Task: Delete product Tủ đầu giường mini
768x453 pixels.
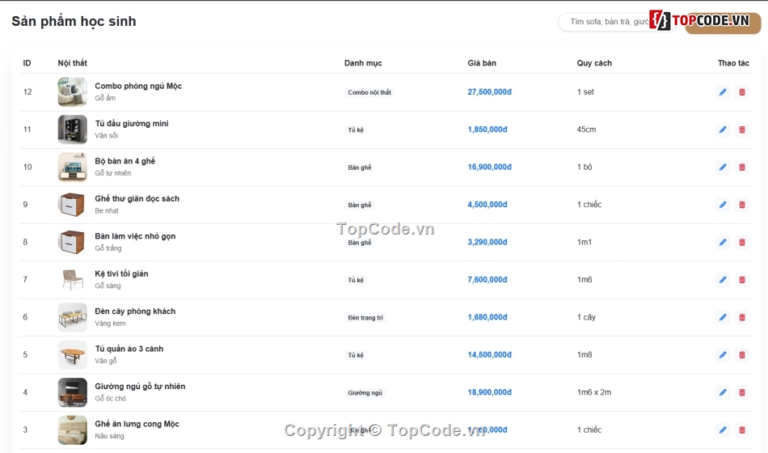Action: pyautogui.click(x=742, y=129)
